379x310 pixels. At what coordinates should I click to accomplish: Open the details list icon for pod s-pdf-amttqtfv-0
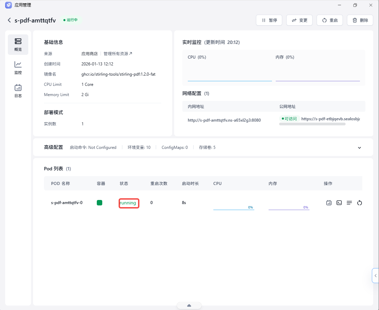click(x=349, y=203)
